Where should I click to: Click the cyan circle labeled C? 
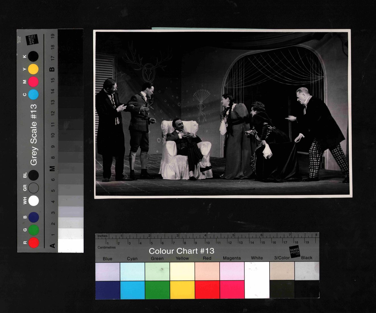point(33,94)
